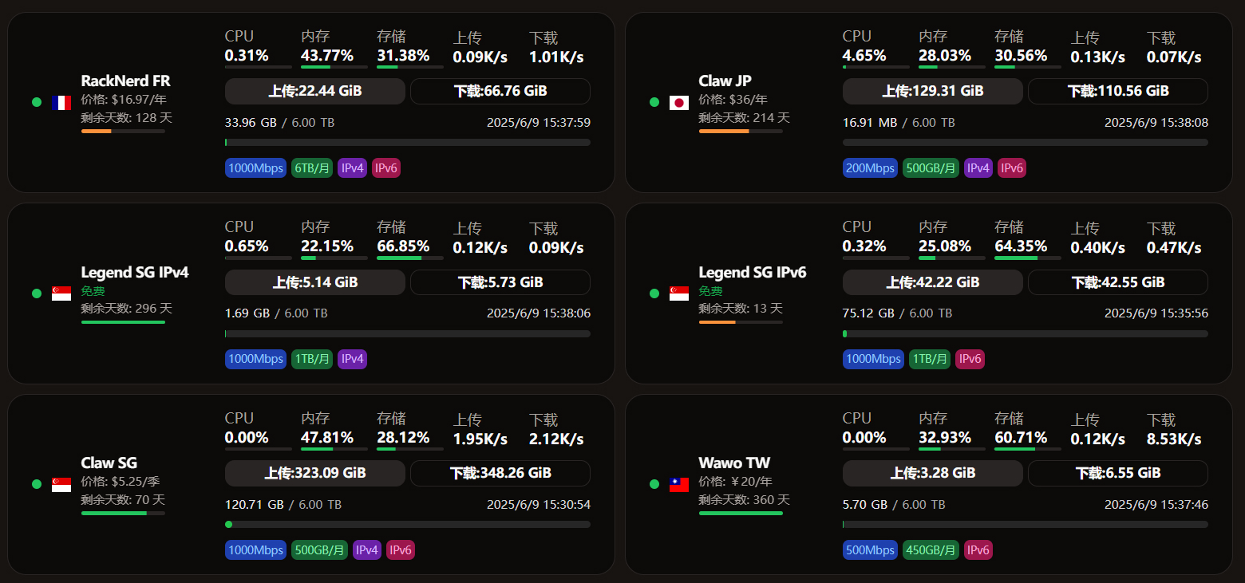Click the RackNerd FR upload 22.44 GiB button
1245x583 pixels.
pyautogui.click(x=315, y=91)
